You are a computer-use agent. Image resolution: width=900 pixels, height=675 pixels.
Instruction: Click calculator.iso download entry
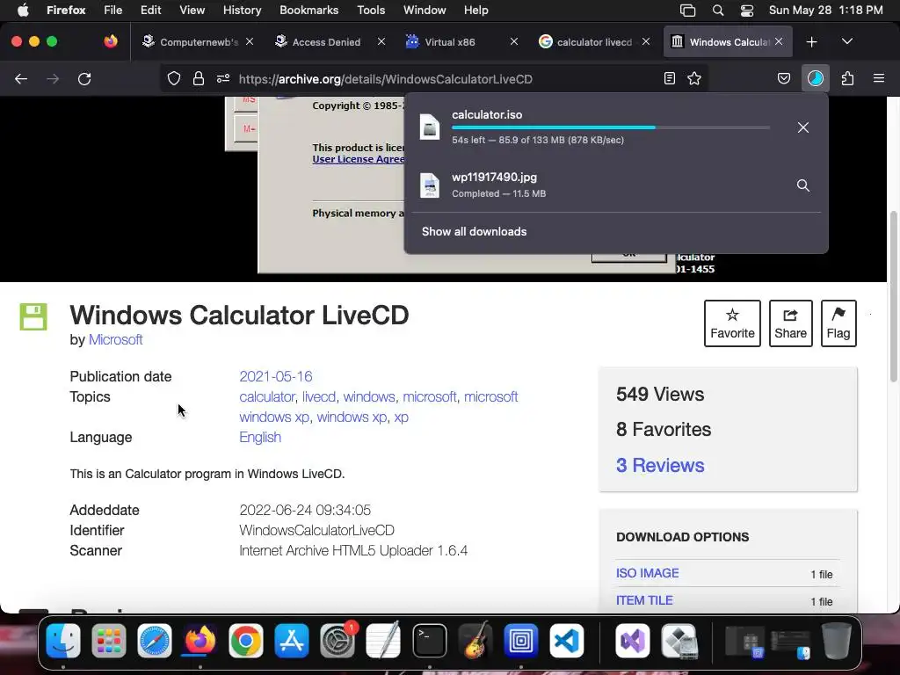[x=597, y=127]
